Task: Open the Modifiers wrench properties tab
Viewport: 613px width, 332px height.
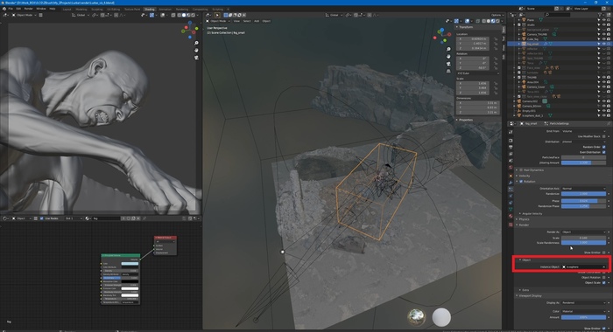Action: 511,183
